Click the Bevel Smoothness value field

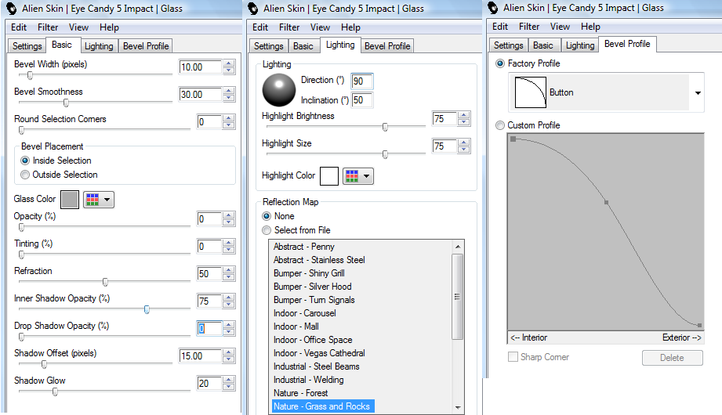pos(201,95)
